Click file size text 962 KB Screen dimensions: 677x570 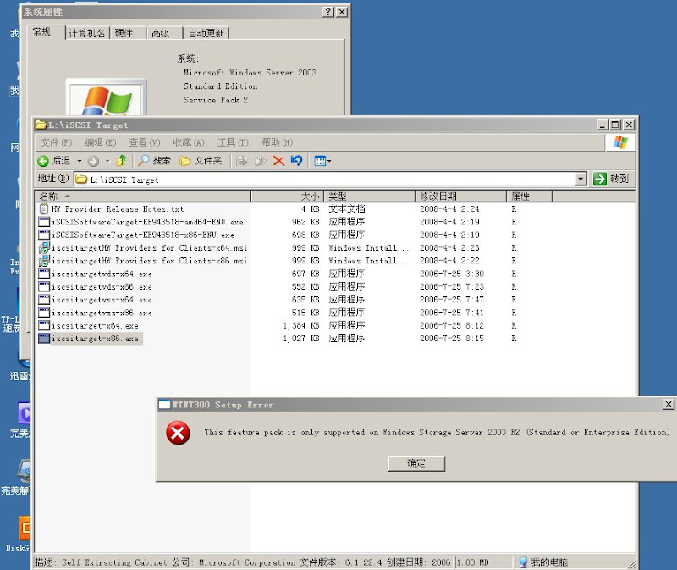pos(305,222)
